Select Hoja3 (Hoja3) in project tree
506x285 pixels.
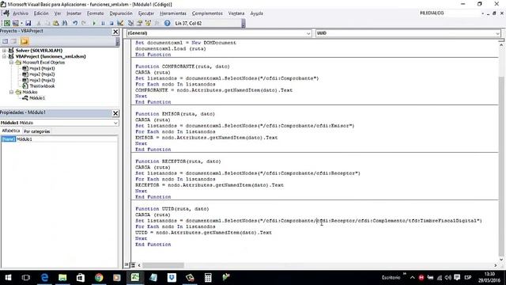[x=42, y=80]
